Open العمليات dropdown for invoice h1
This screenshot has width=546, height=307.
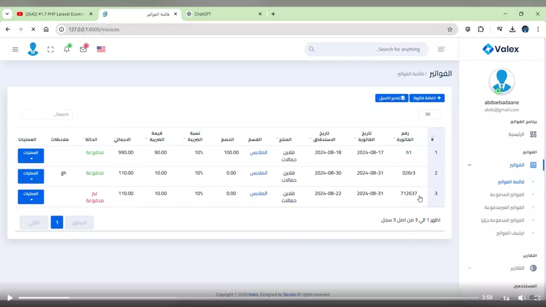(x=31, y=155)
